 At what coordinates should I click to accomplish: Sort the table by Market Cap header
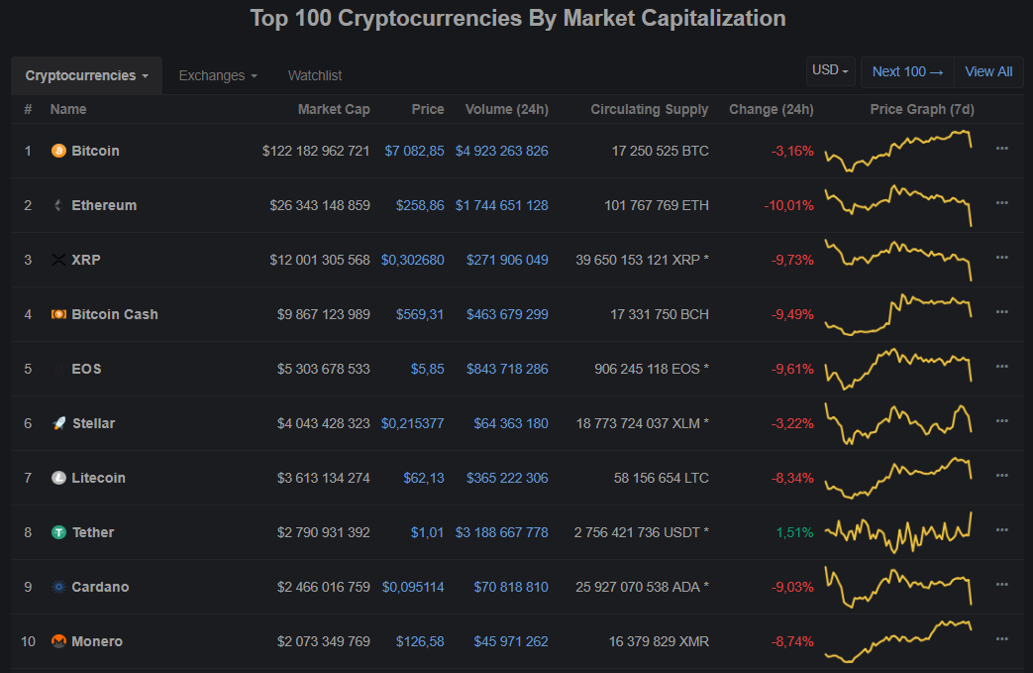(334, 109)
